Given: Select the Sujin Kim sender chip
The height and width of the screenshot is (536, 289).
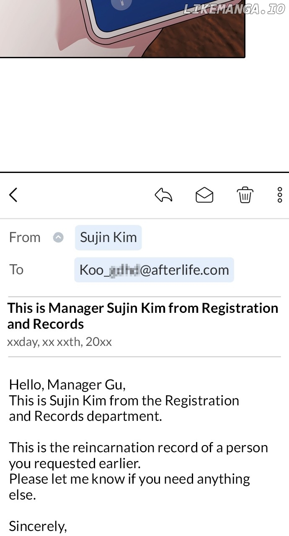Looking at the screenshot, I should pyautogui.click(x=108, y=237).
